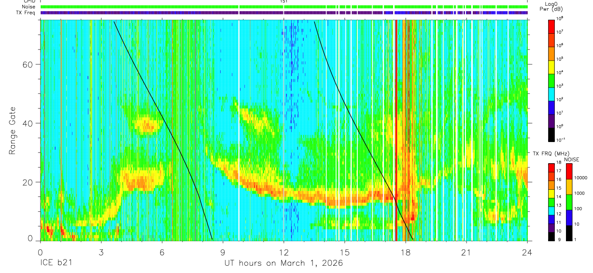Screen dimensions: 593x273
Task: Click the 'NOISE' colorbar title
Action: [x=572, y=159]
